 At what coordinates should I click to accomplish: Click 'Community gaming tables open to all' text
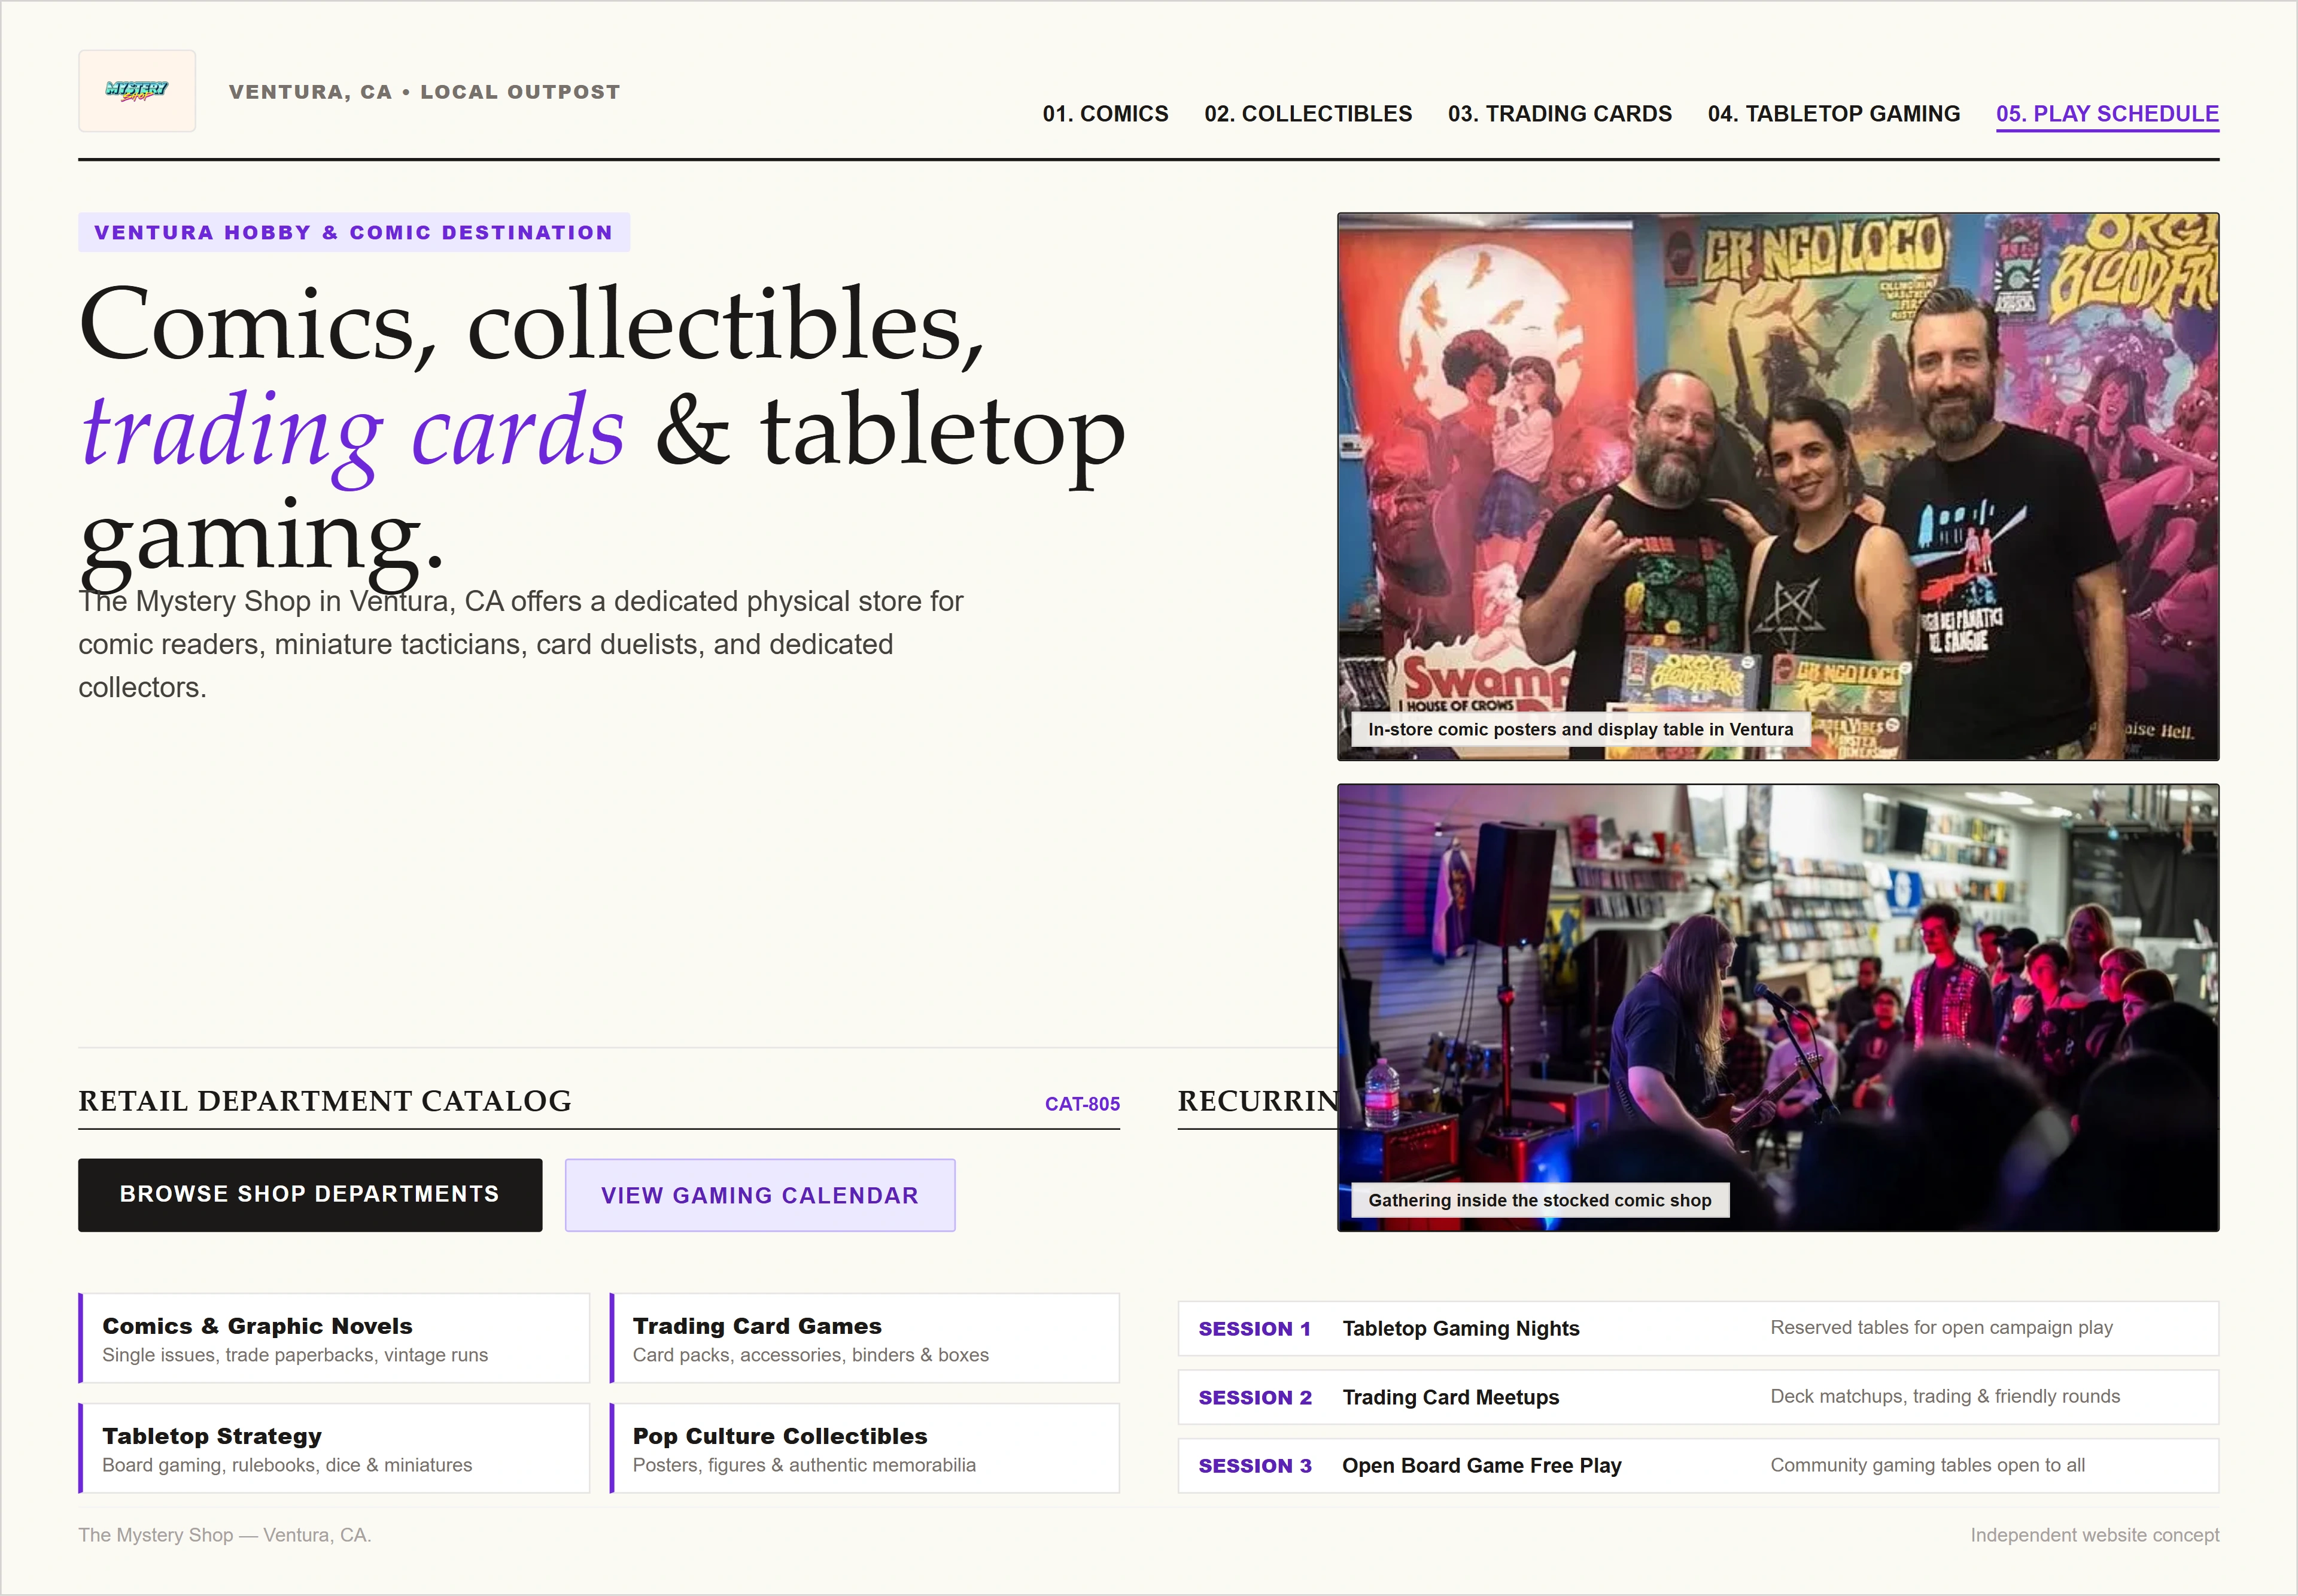tap(1927, 1466)
